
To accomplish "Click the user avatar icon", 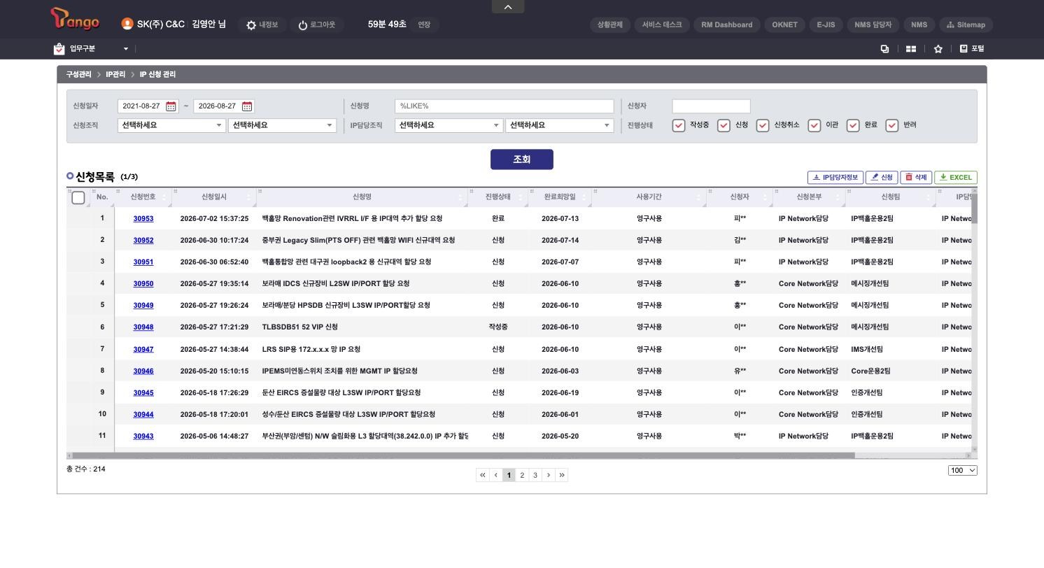I will (127, 24).
